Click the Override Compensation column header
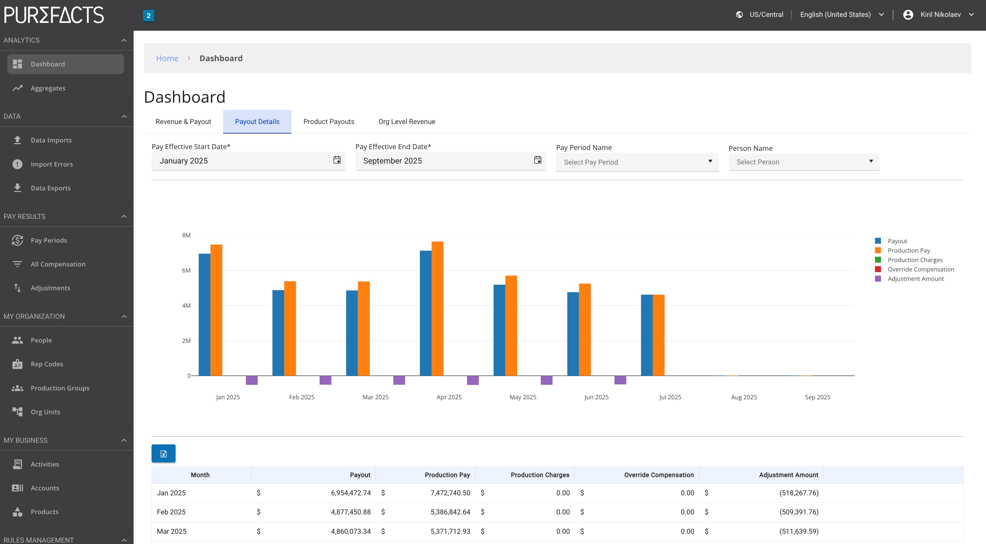 (637, 475)
